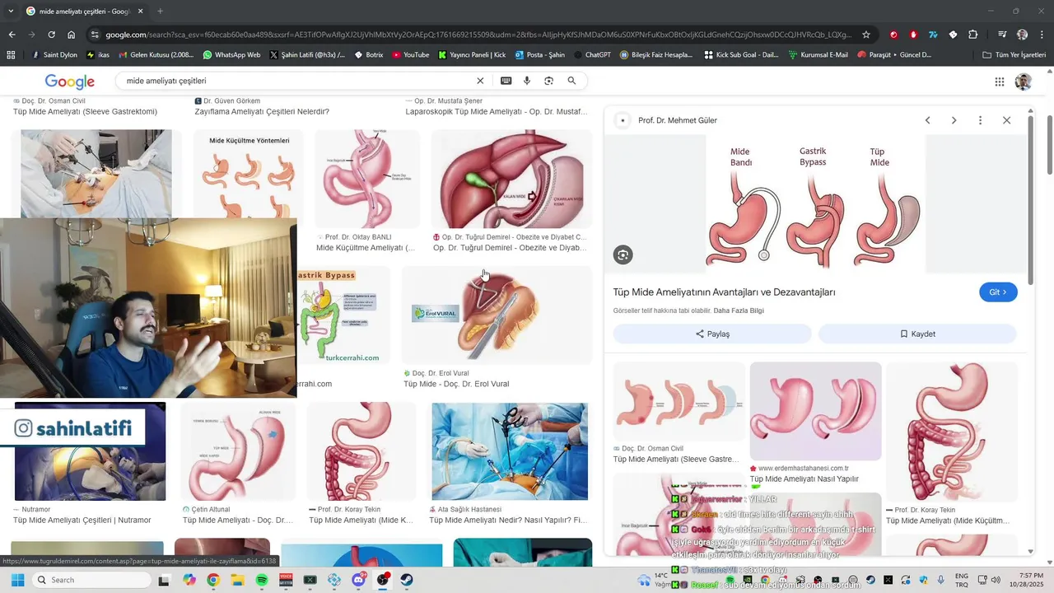This screenshot has width=1054, height=593.
Task: Clear the Google search box text
Action: click(480, 81)
